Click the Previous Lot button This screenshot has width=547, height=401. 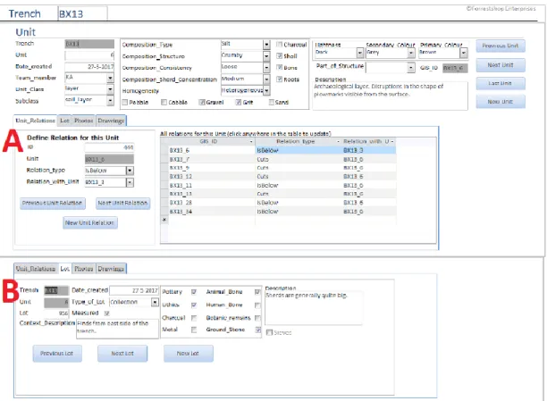[x=57, y=354]
